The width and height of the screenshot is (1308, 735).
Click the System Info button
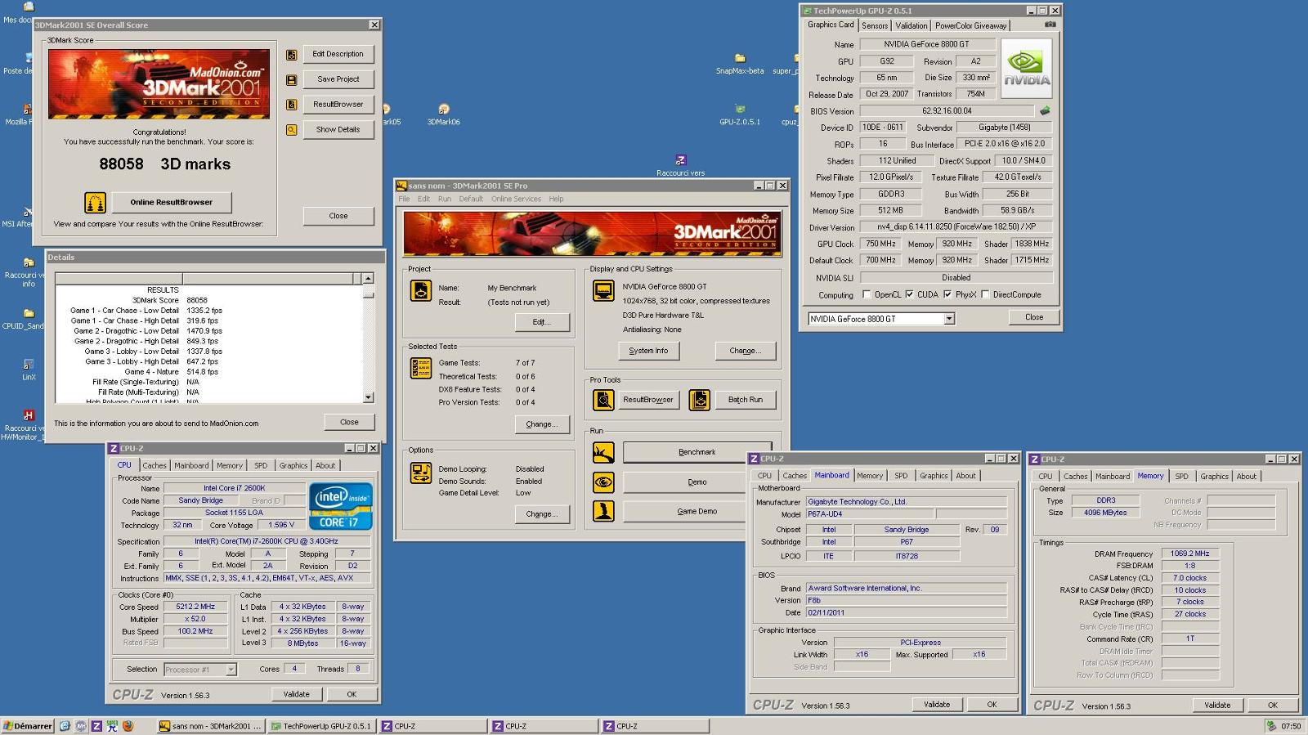coord(648,351)
